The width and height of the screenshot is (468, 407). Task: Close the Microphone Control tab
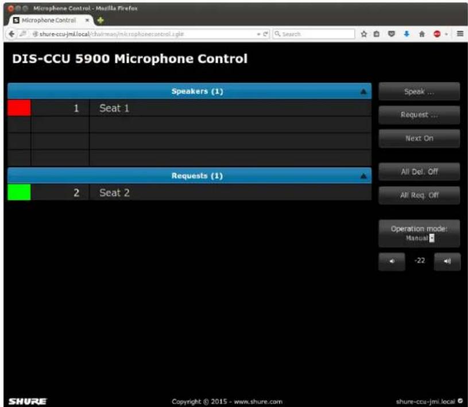(87, 20)
